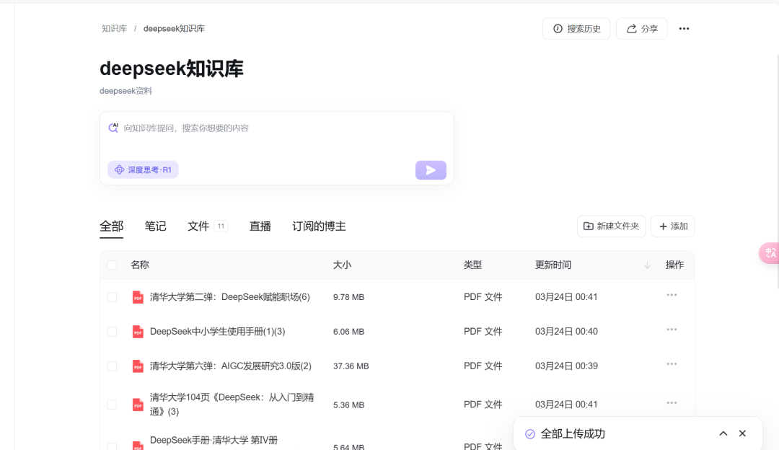Click the 9.78 MB size cell
The image size is (779, 450).
tap(348, 297)
